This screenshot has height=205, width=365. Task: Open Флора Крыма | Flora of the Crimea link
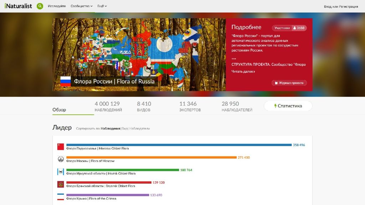click(91, 199)
